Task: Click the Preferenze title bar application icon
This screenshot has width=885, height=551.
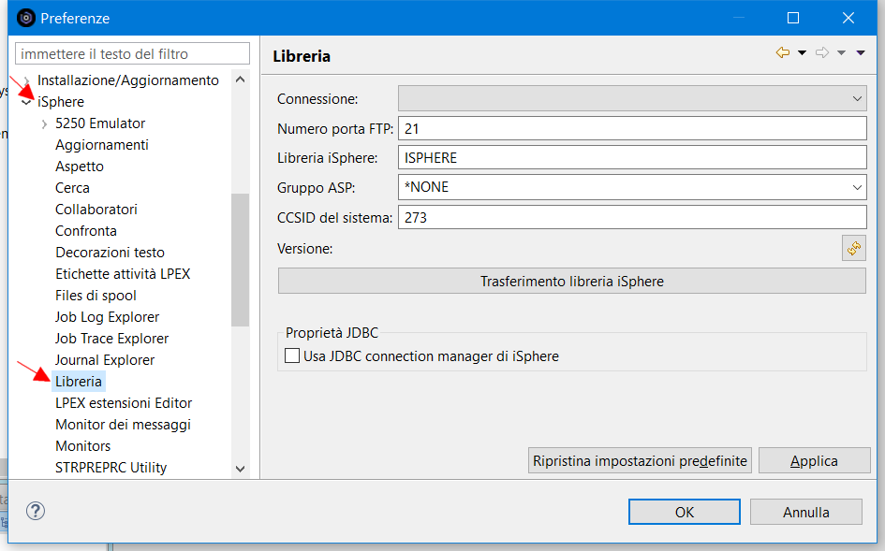Action: coord(24,18)
